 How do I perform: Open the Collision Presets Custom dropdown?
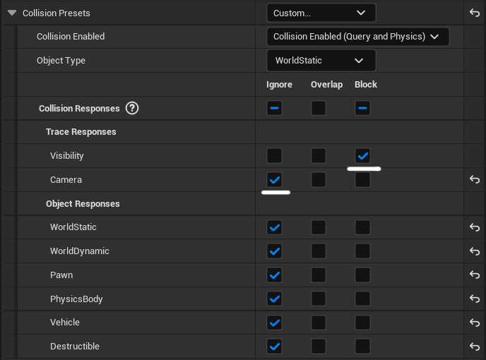point(321,13)
